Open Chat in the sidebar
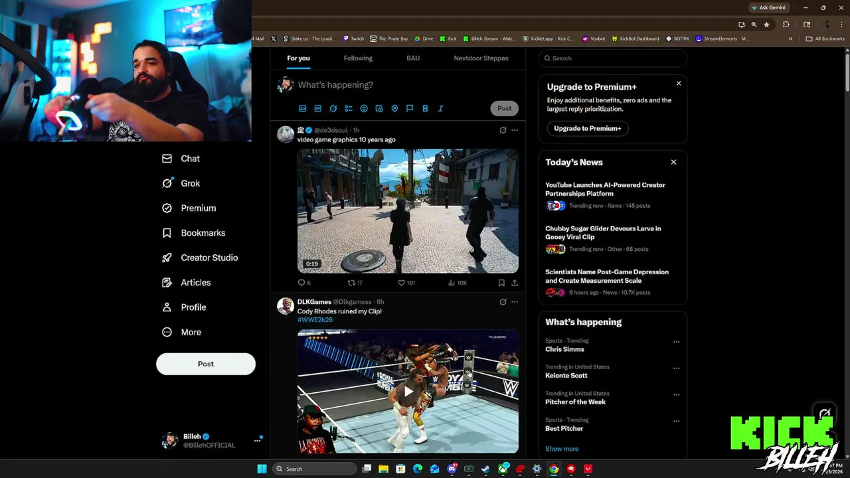The height and width of the screenshot is (478, 850). 181,159
